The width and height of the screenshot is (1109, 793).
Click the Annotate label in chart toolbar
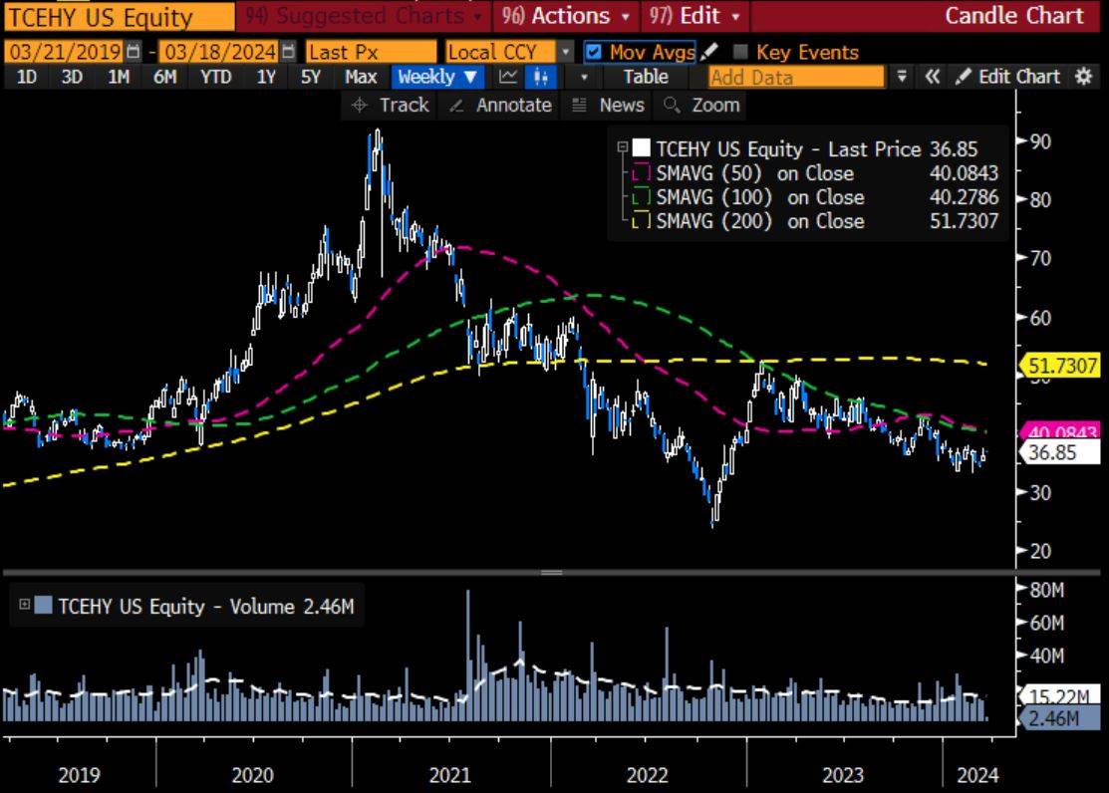coord(513,106)
